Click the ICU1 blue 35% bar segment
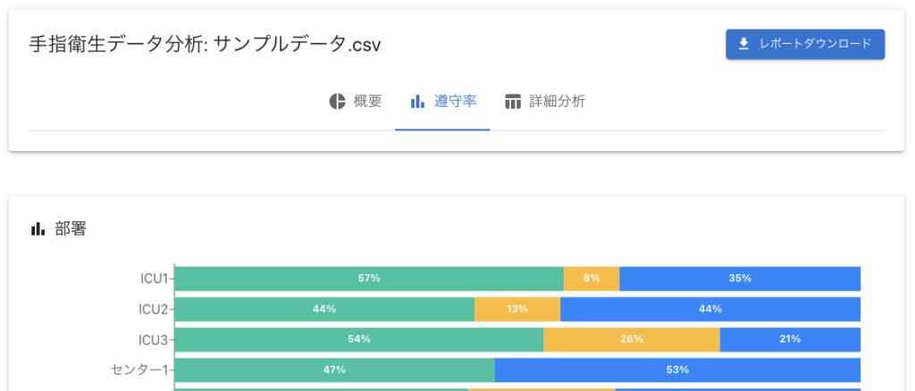This screenshot has width=915, height=391. point(739,279)
